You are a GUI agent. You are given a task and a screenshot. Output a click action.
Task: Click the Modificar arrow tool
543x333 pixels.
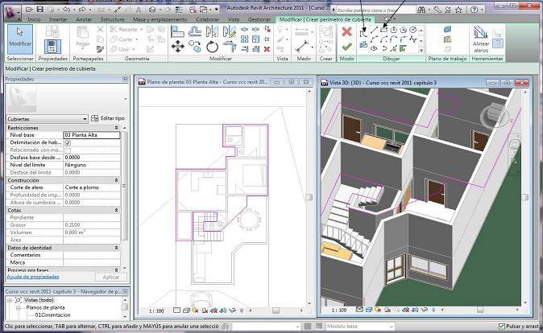19,36
